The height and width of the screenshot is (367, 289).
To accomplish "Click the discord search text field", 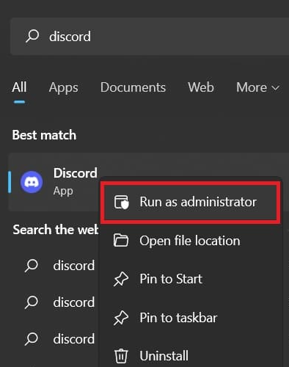I will pyautogui.click(x=150, y=36).
